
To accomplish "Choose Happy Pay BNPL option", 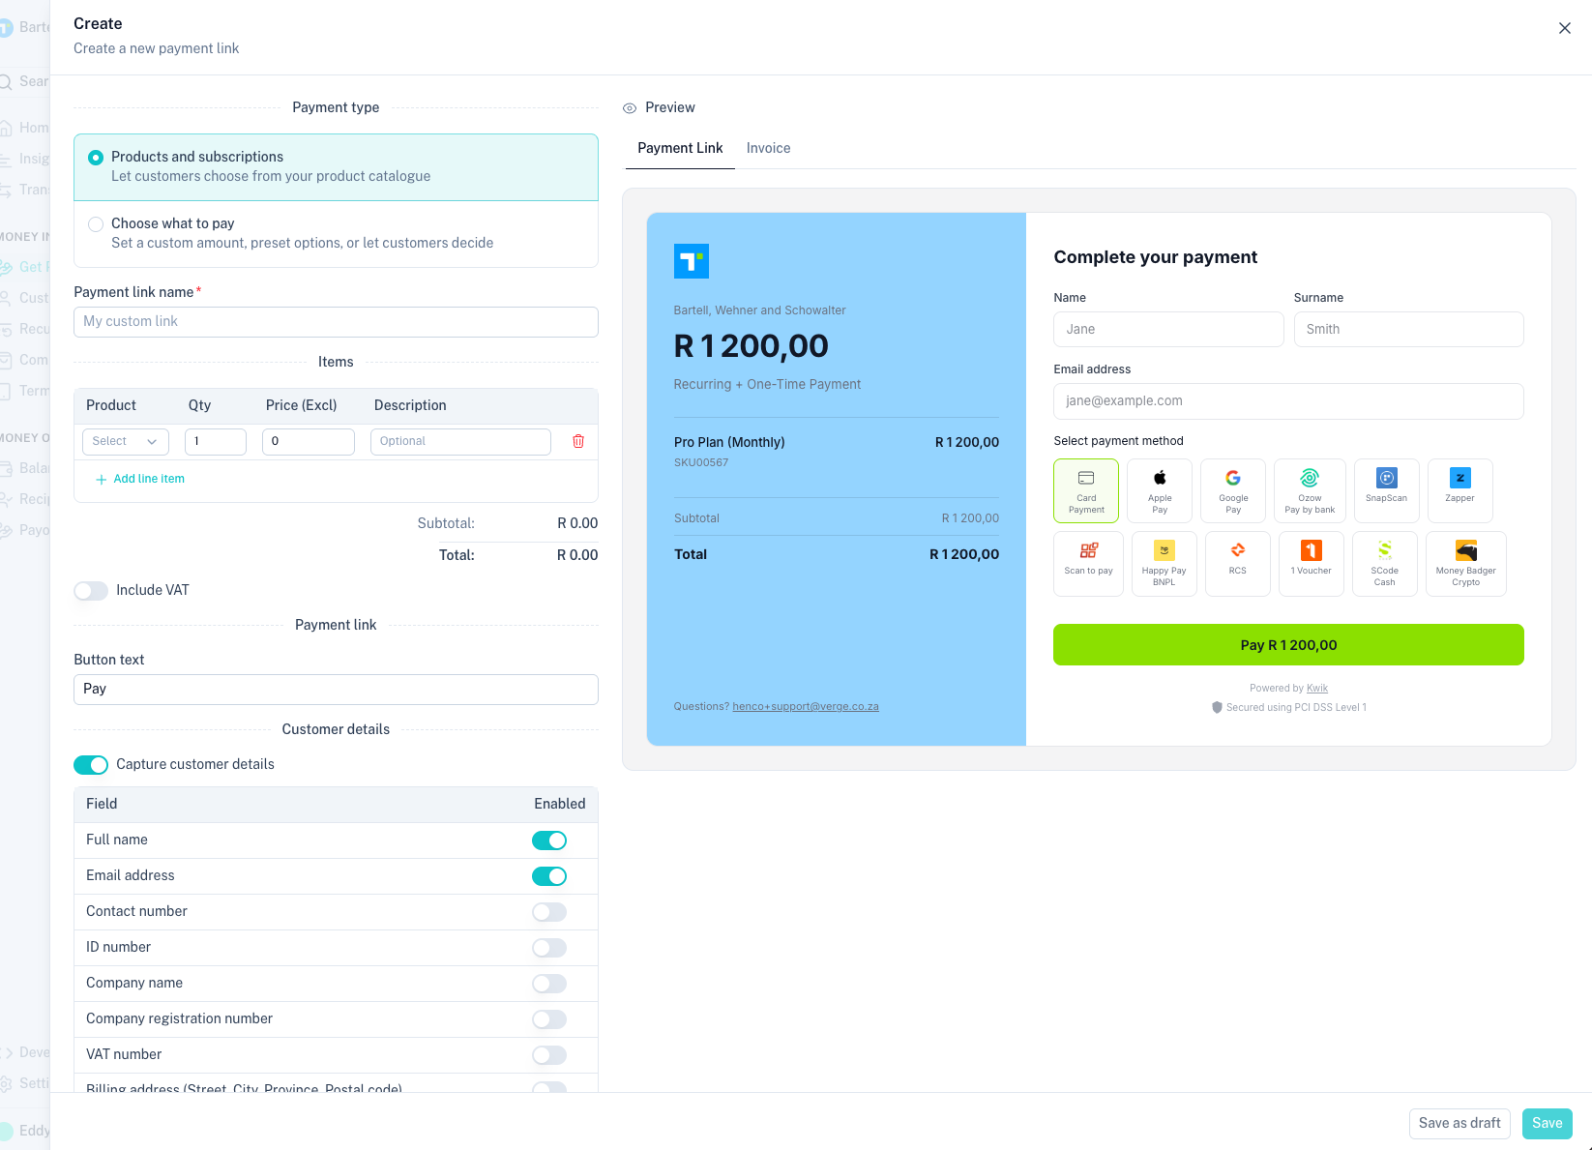I will 1165,564.
